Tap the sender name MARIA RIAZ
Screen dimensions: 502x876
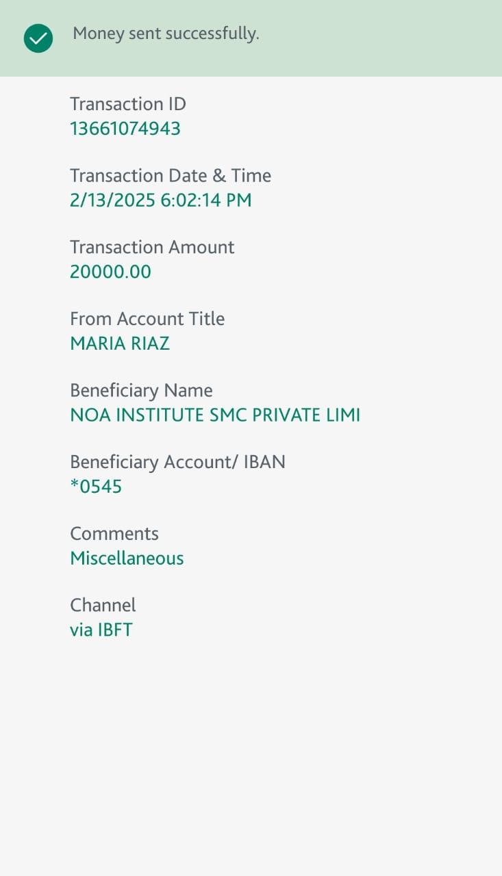[x=120, y=344]
